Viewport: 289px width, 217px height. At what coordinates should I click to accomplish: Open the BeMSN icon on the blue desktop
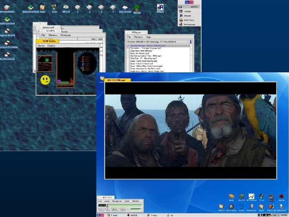point(281,197)
